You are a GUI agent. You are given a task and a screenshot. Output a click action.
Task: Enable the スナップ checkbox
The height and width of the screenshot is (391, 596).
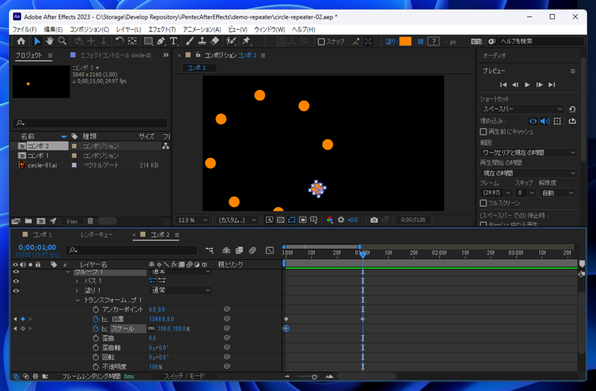click(321, 42)
